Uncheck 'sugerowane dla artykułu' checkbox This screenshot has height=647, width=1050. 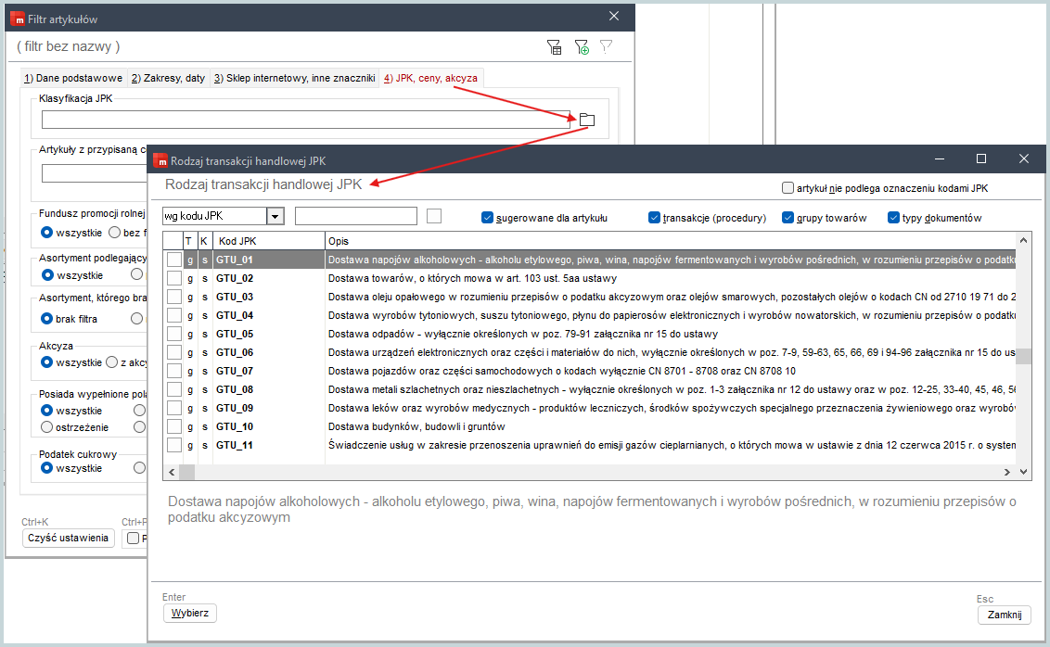487,218
